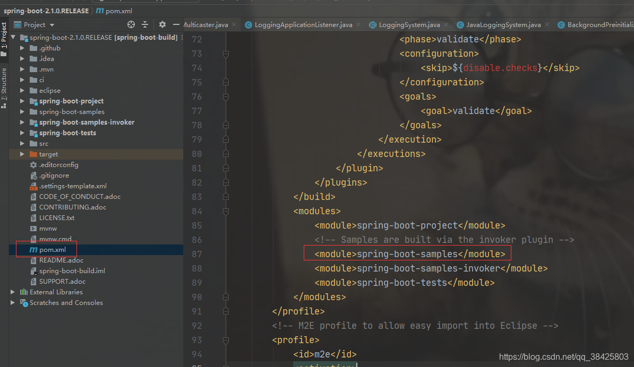Close the Multicaster.java tab
This screenshot has width=634, height=367.
coord(234,24)
